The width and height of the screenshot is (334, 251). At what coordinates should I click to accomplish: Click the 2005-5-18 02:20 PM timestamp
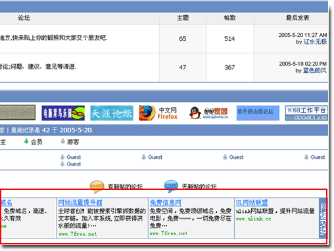(302, 64)
